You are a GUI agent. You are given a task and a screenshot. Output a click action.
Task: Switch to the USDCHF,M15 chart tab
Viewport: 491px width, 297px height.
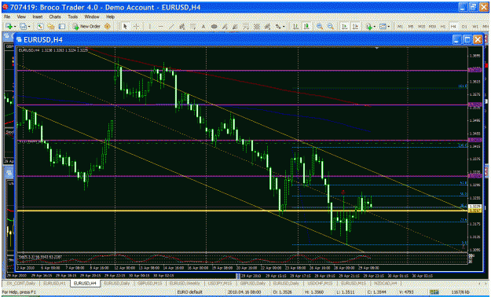pyautogui.click(x=319, y=283)
